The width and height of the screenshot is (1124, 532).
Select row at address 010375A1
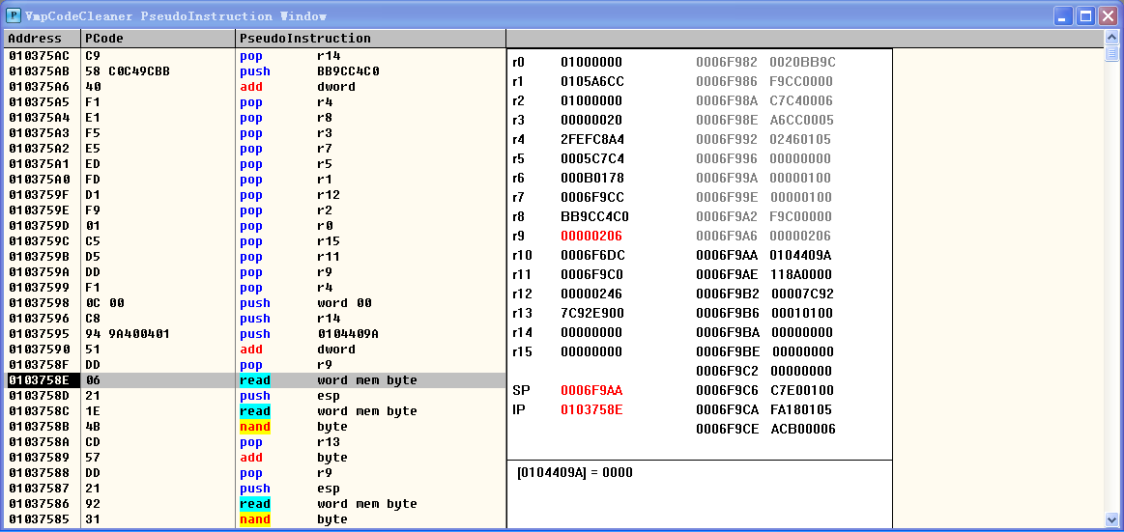[x=255, y=163]
